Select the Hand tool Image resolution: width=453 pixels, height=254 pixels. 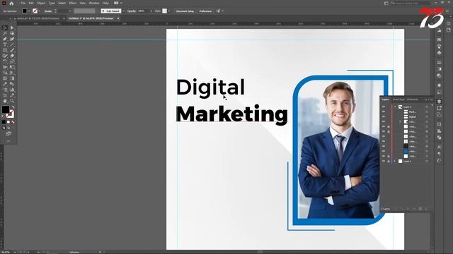click(x=5, y=101)
